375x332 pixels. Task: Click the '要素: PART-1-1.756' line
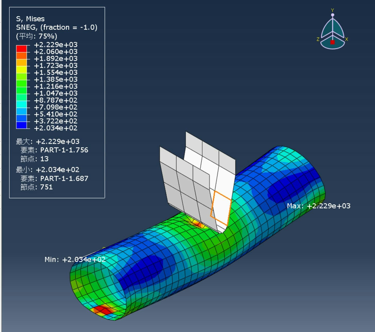(x=54, y=150)
